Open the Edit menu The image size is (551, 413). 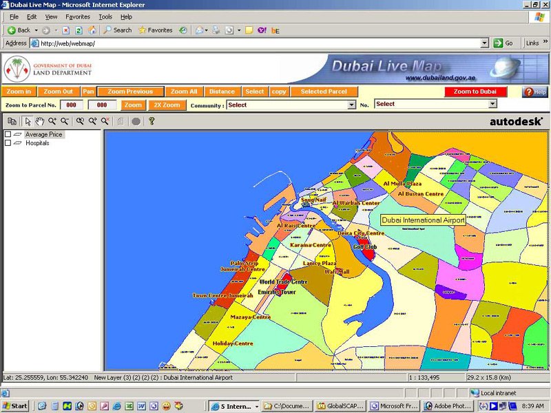pos(32,17)
